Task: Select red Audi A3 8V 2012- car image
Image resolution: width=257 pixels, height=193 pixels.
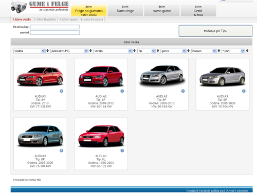Action: point(40,76)
